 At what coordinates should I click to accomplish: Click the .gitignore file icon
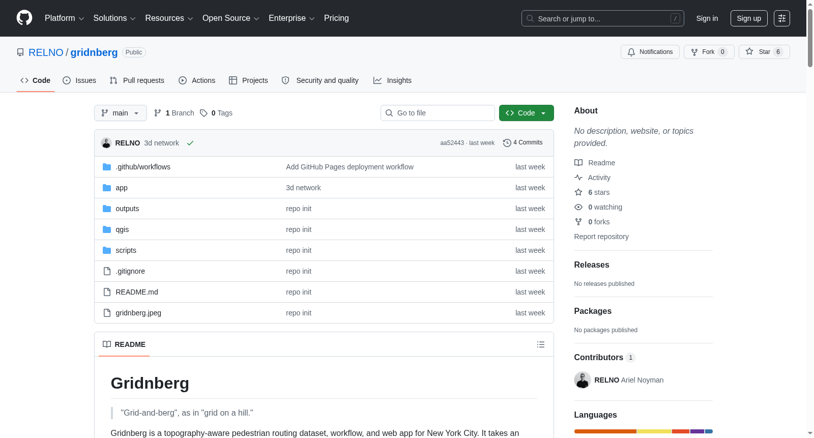click(x=107, y=271)
